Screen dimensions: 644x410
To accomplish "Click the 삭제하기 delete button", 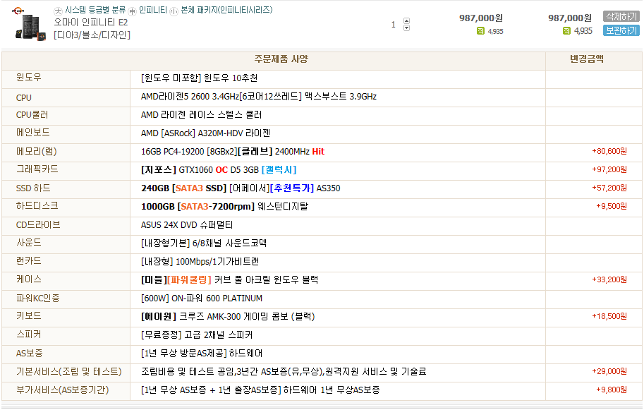I will [x=621, y=16].
